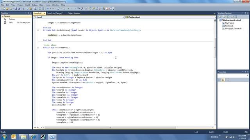Open the File menu
Screen dimensions: 250x140
click(x=3, y=5)
